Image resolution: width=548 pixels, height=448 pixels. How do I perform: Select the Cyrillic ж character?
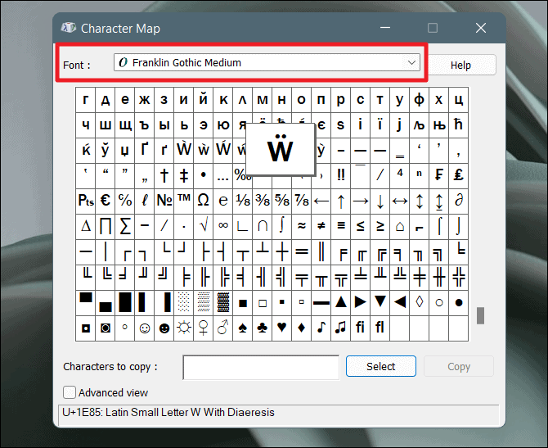[x=145, y=100]
